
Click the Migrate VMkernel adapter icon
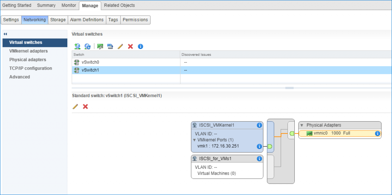point(110,46)
